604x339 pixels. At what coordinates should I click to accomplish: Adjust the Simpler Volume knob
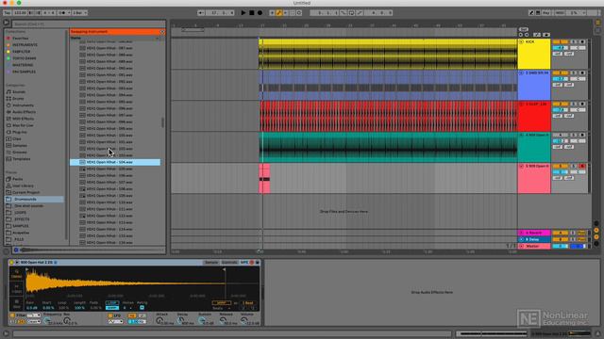pyautogui.click(x=244, y=320)
